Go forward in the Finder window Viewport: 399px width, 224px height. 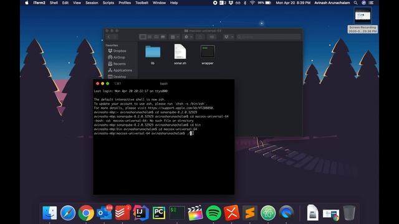(x=115, y=37)
